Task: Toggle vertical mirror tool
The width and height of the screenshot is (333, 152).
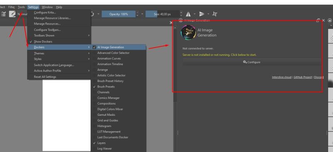Action: point(202,14)
